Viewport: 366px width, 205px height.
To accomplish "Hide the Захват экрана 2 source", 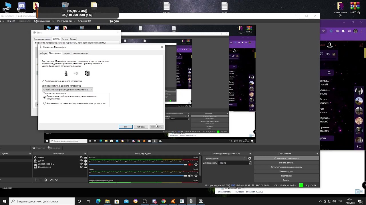I will tap(81, 164).
